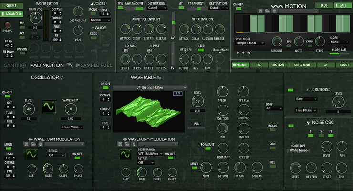Click the Main Vol knob showing 64
Viewport: 353px width, 191px height.
coord(35,17)
